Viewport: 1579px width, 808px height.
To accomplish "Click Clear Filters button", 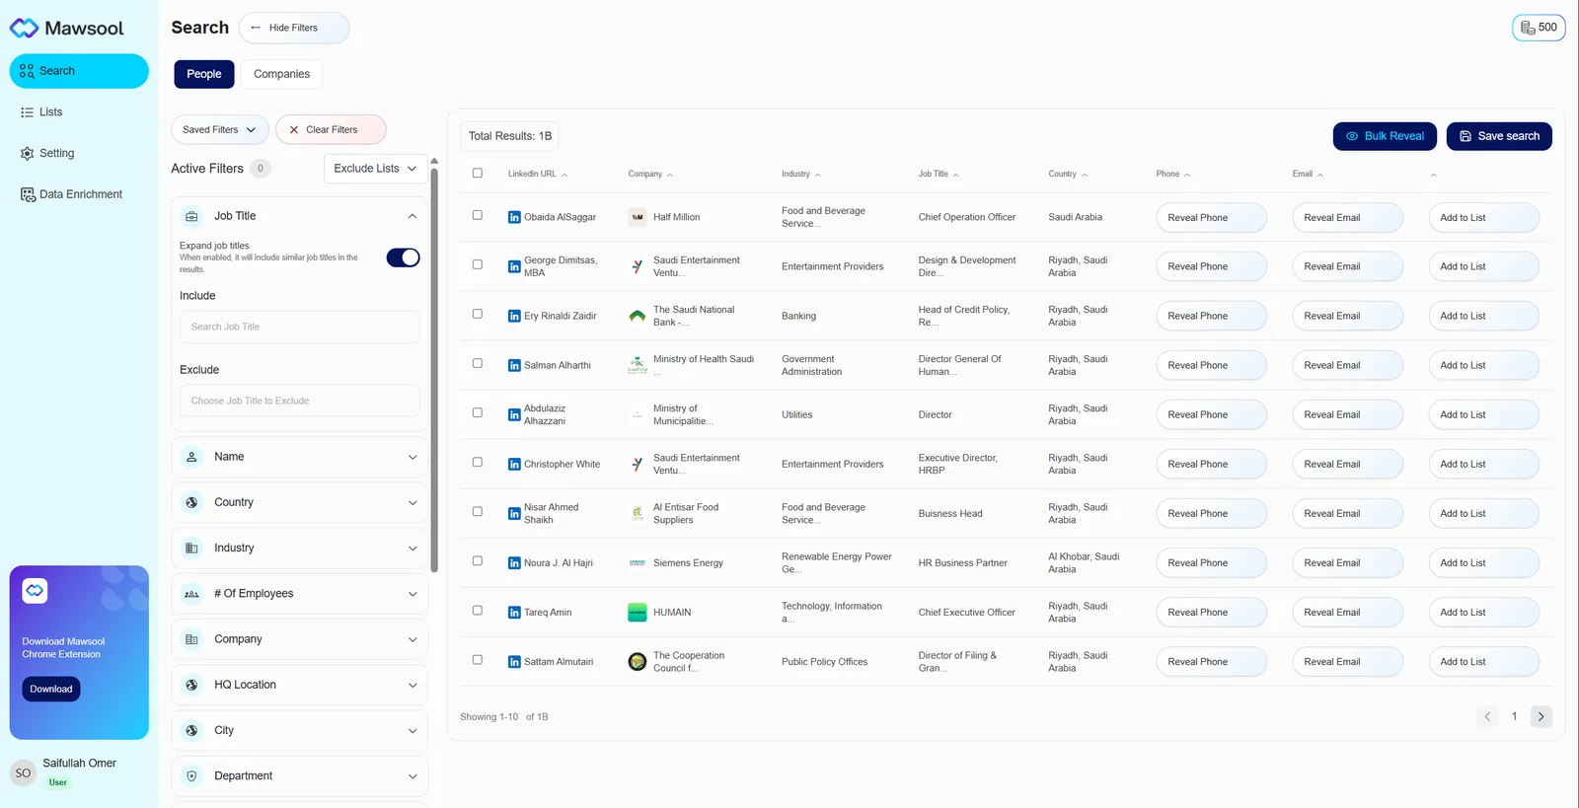I will click(331, 129).
